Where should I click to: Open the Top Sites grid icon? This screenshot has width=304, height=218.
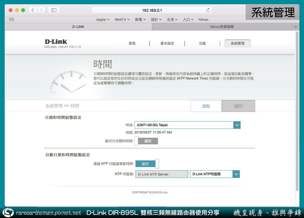pyautogui.click(x=11, y=19)
